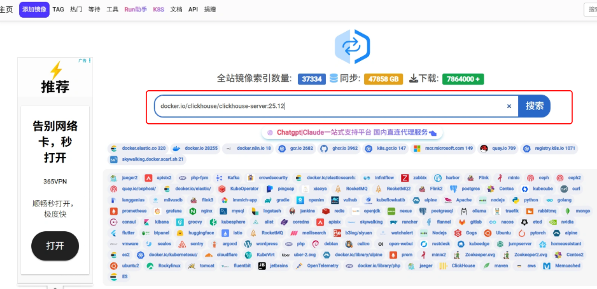This screenshot has height=289, width=597.
Task: Click the 打开 button in the ad
Action: [x=55, y=246]
